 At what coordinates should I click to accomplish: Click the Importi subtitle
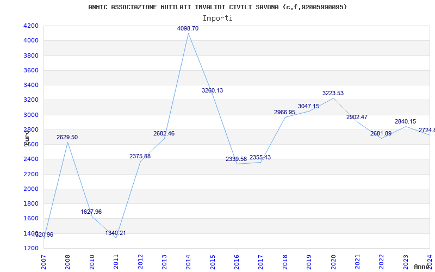(x=217, y=18)
